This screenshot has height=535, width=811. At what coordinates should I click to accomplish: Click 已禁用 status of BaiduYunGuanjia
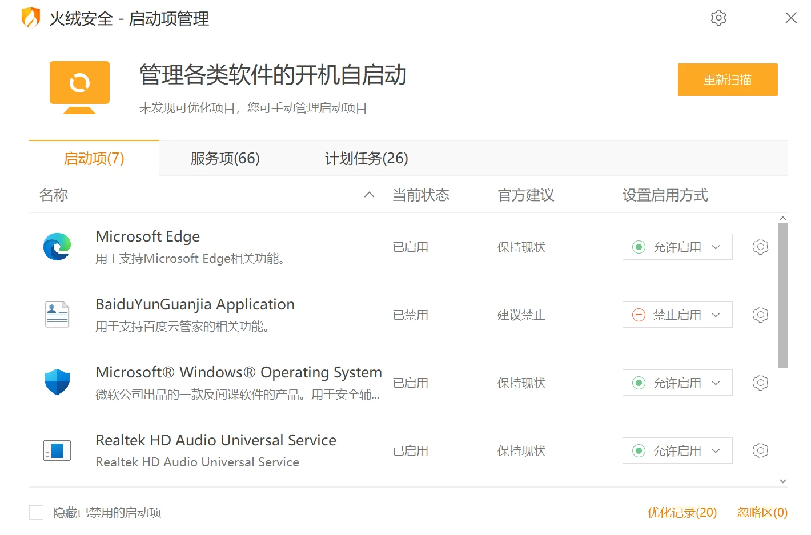point(411,315)
